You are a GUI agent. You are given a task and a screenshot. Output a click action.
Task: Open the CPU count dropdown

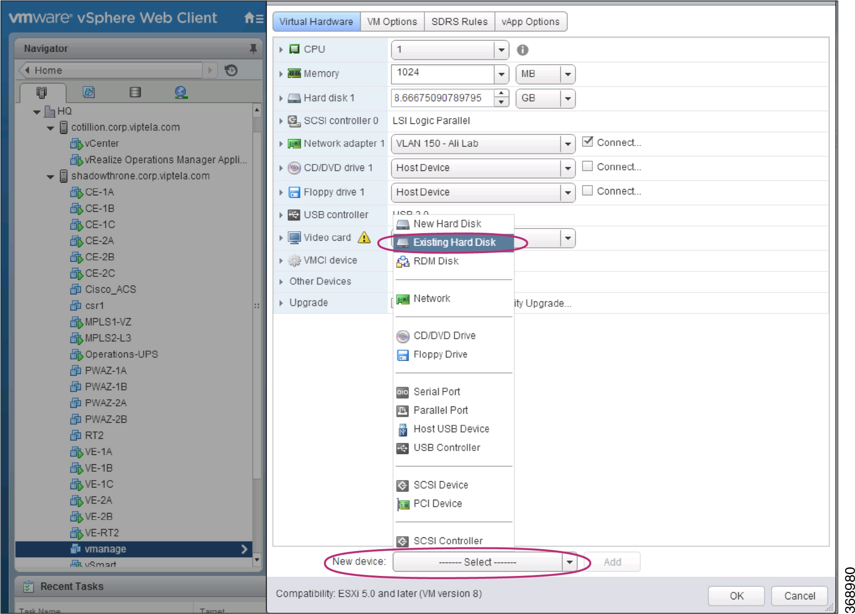[502, 50]
